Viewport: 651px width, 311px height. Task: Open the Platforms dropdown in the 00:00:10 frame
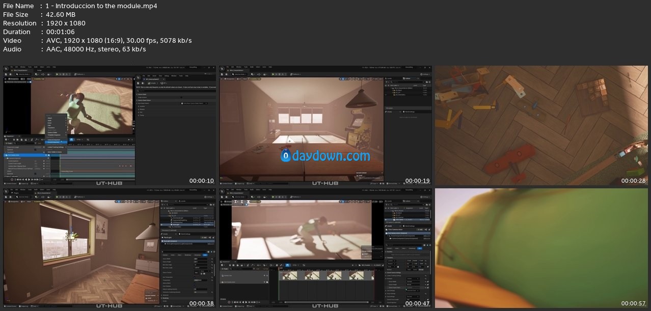79,74
